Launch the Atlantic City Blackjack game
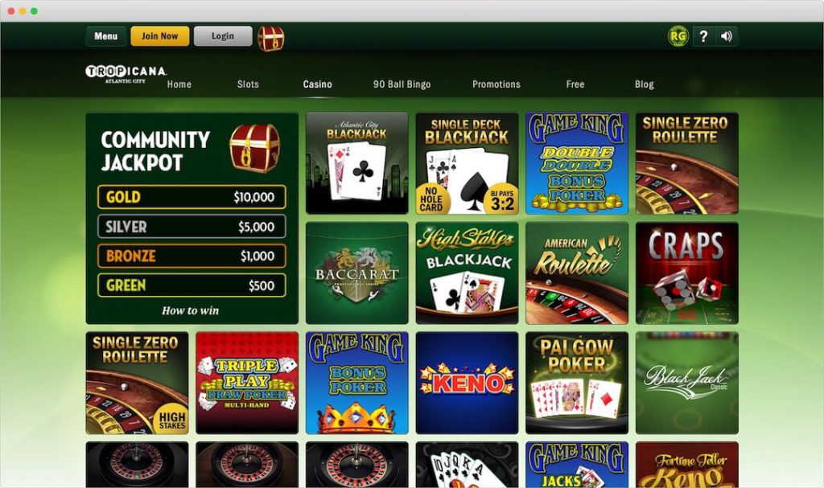The image size is (824, 488). point(356,163)
